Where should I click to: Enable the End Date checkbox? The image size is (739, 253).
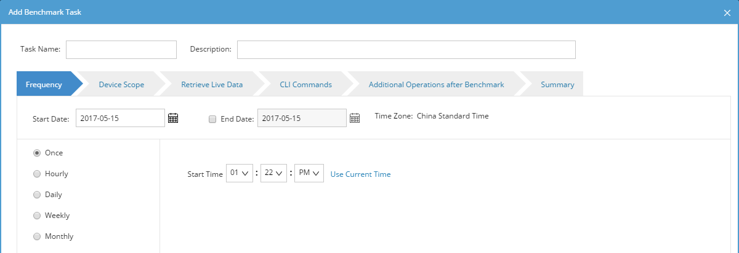pos(212,119)
